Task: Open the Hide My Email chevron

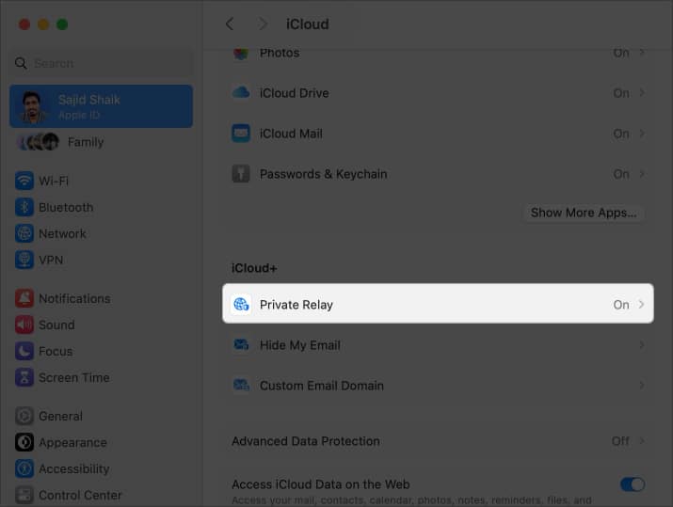Action: [642, 345]
